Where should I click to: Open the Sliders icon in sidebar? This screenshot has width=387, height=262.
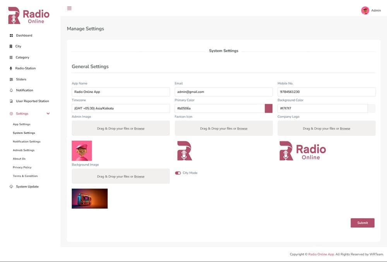click(x=11, y=79)
